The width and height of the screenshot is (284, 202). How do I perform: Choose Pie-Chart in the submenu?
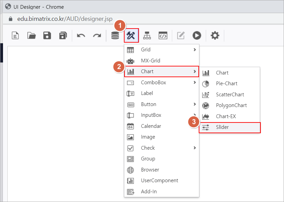[230, 84]
